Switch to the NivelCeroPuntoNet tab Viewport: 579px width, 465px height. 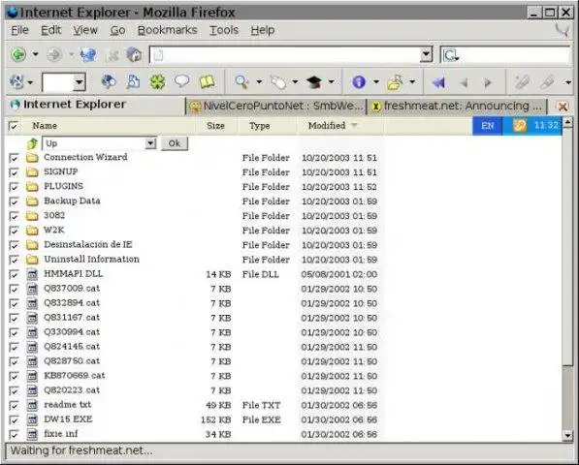275,107
